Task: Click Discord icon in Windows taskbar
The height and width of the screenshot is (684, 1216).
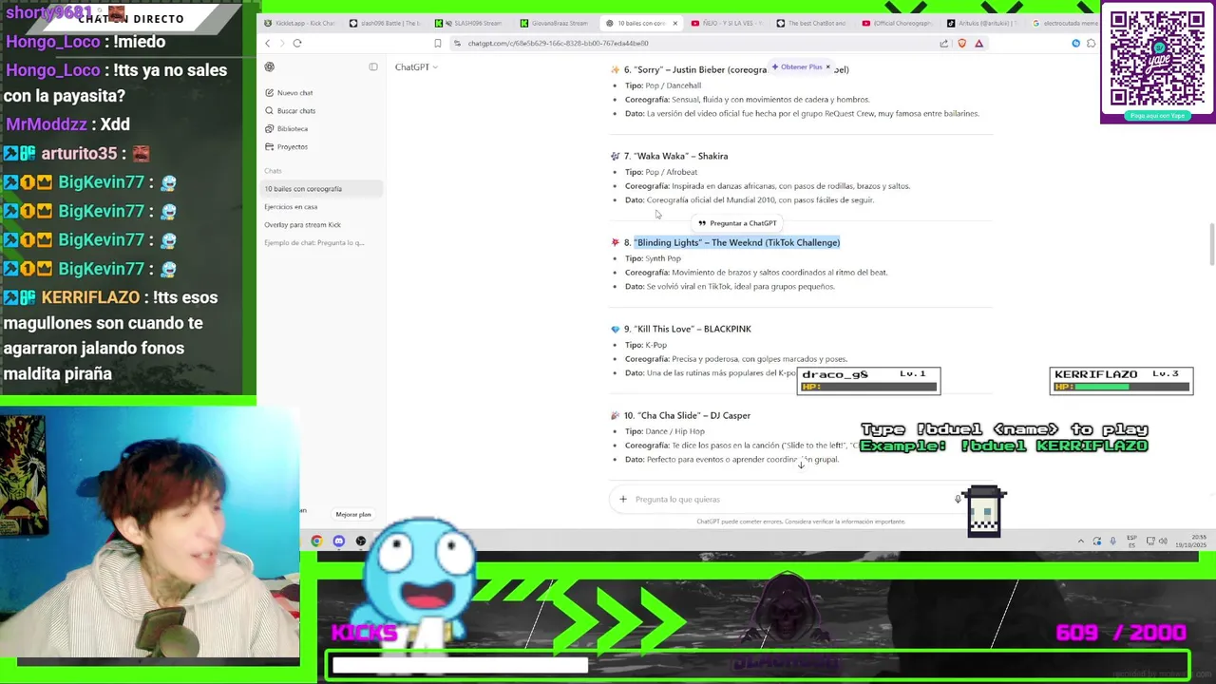Action: click(339, 541)
